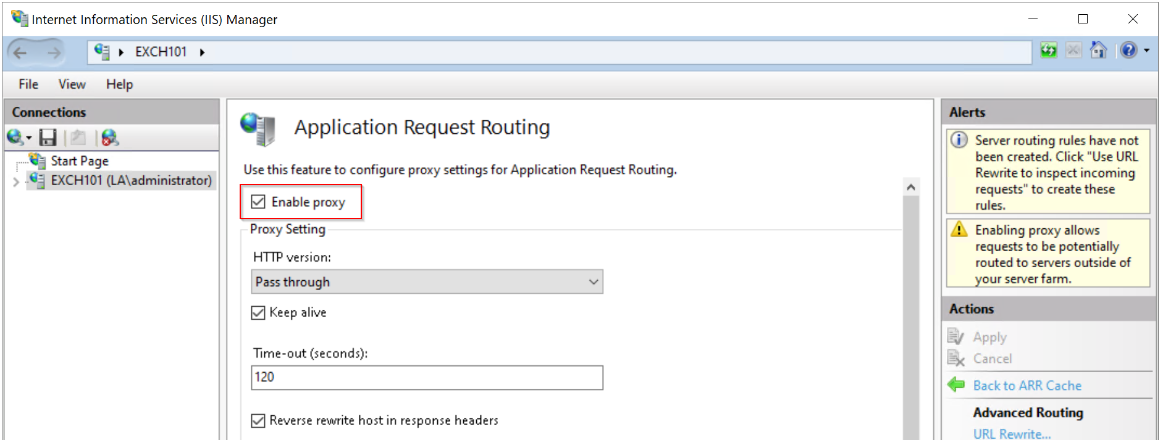Toggle the Keep alive checkbox
Image resolution: width=1163 pixels, height=440 pixels.
click(258, 313)
